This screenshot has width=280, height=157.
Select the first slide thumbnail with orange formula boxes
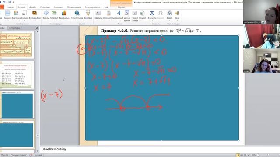pyautogui.click(x=17, y=45)
